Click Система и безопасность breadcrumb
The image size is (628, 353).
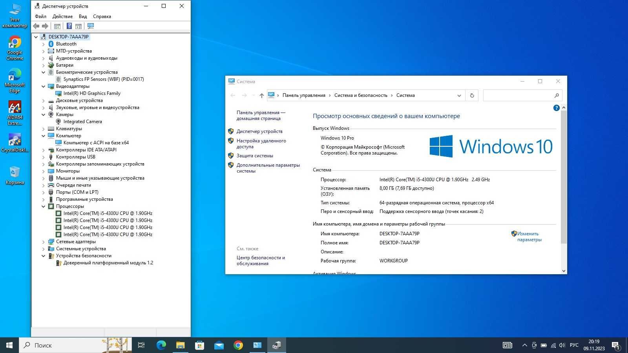(361, 95)
